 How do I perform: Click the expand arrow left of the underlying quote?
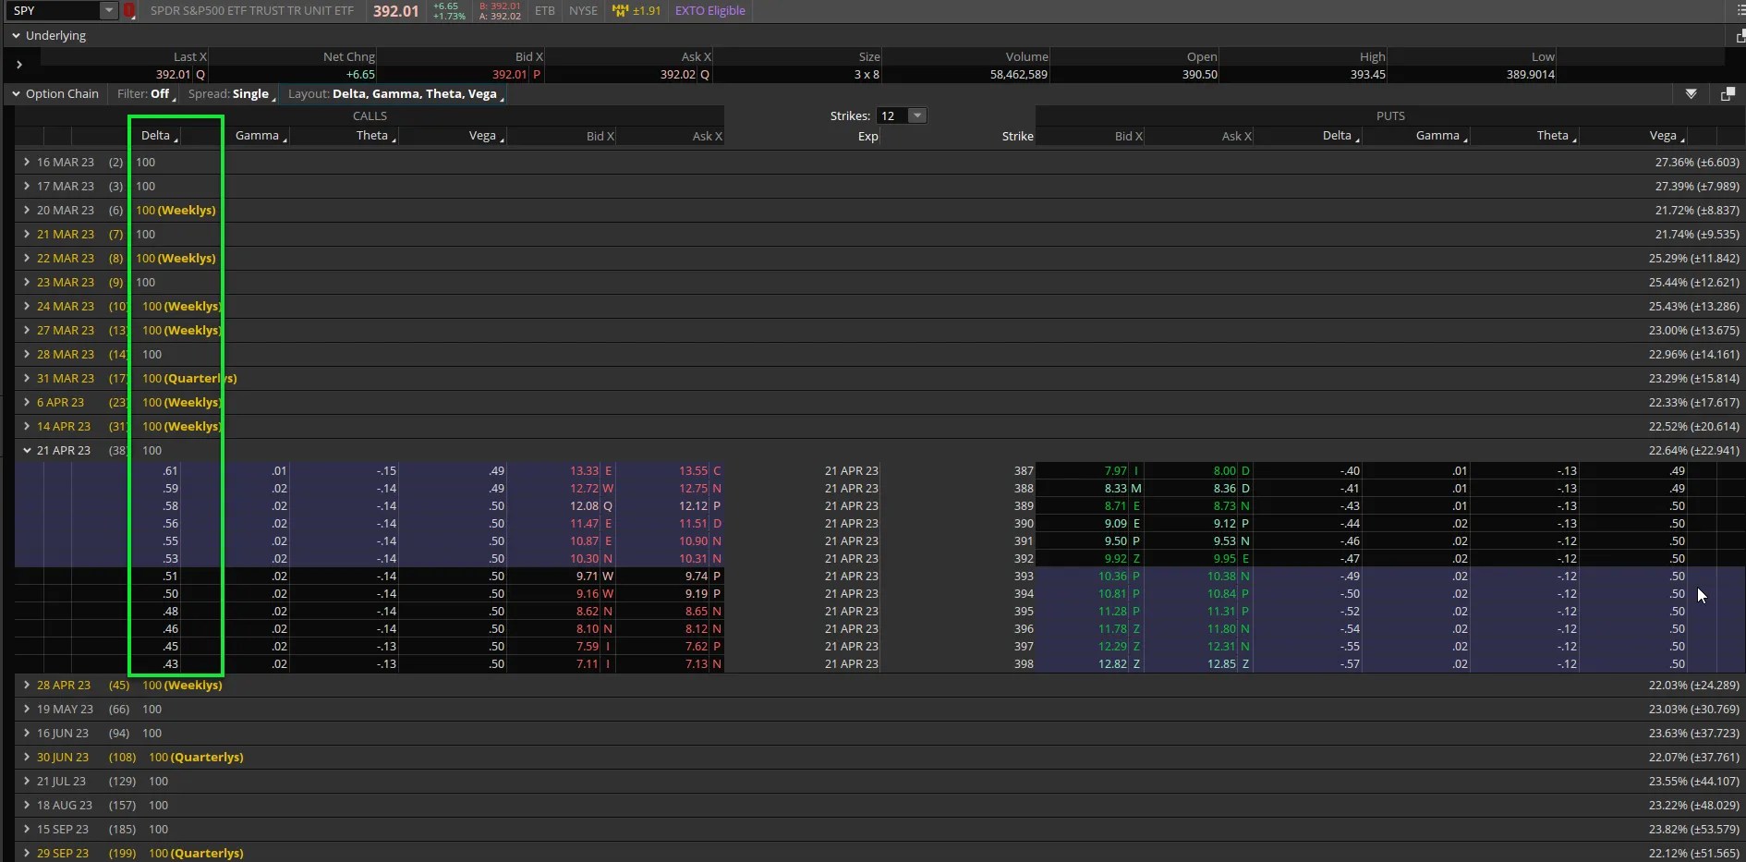click(19, 65)
